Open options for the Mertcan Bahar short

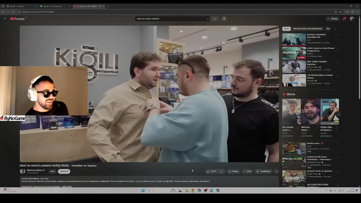coord(317,128)
